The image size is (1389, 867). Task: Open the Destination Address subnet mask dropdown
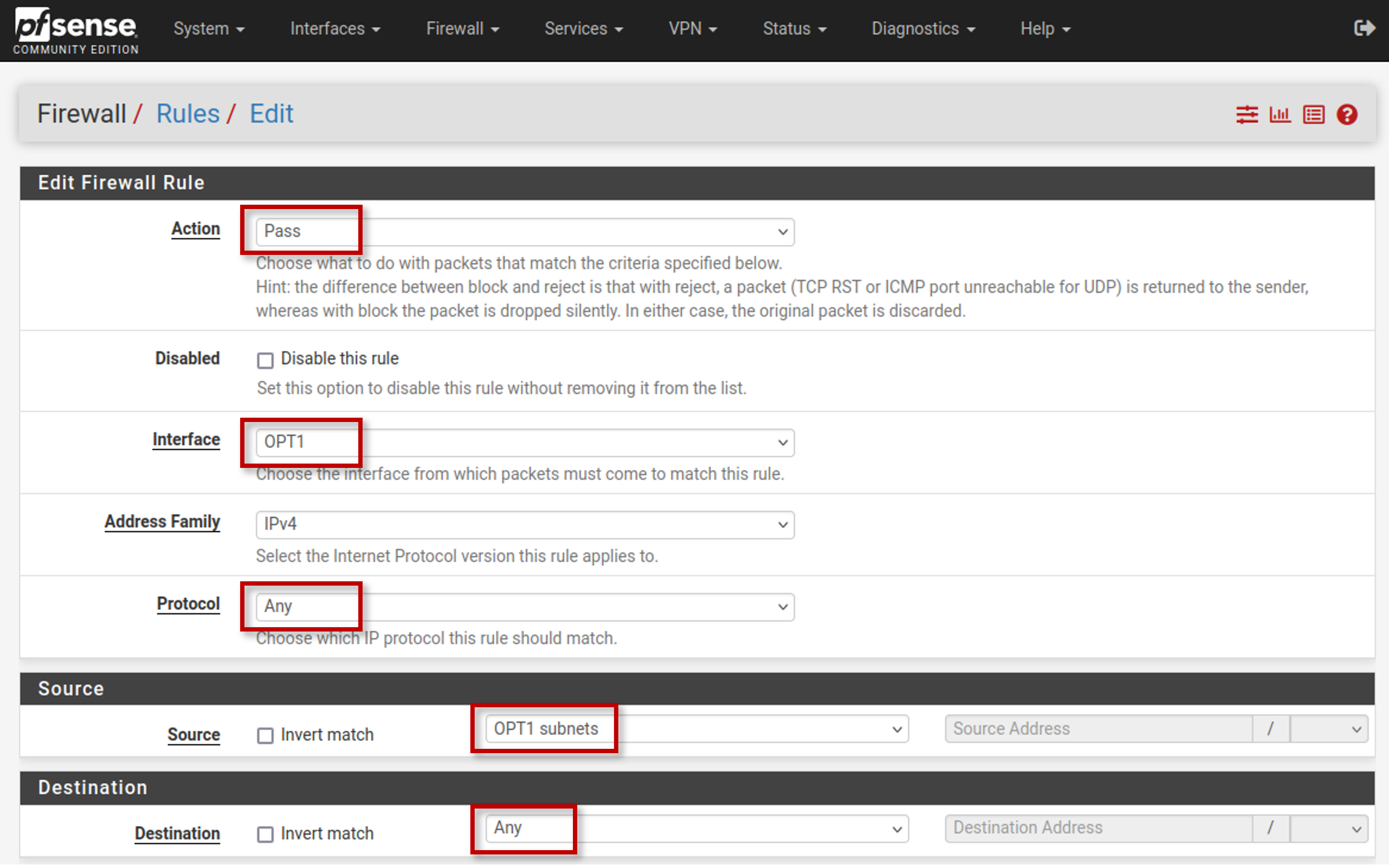pyautogui.click(x=1329, y=828)
